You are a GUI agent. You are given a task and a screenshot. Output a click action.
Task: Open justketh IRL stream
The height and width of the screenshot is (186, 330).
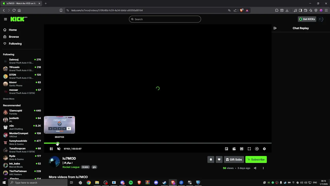[x=22, y=120]
